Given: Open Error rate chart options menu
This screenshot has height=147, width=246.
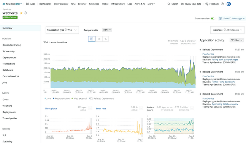Looking at the screenshot, I should point(141,108).
